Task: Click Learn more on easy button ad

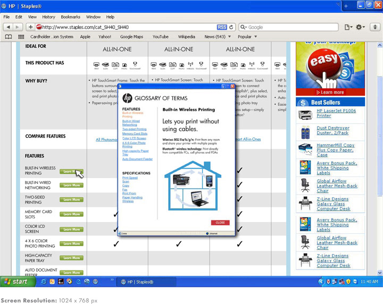Action: [x=330, y=92]
